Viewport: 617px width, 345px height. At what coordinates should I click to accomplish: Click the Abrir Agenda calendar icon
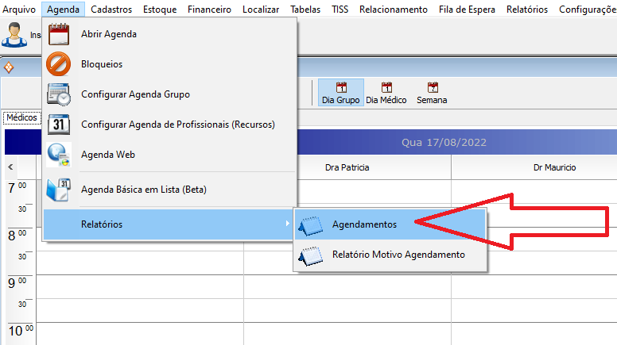60,34
